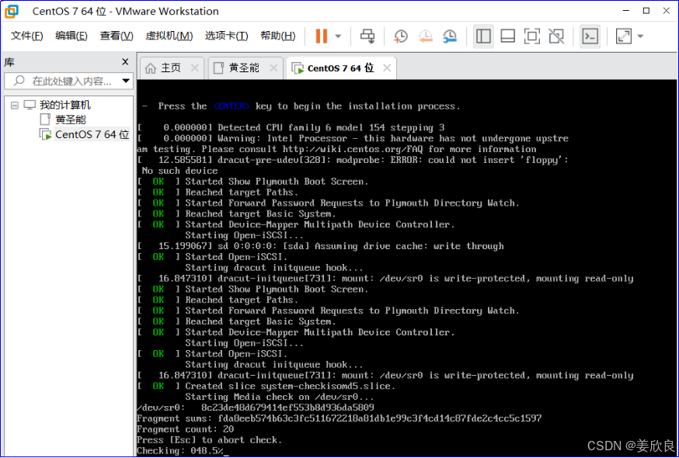
Task: Click the 'Press [Esc] to abort check.' line
Action: (x=209, y=440)
